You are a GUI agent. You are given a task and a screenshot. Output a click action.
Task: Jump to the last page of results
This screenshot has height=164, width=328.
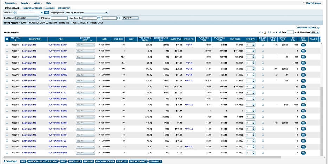(x=280, y=32)
